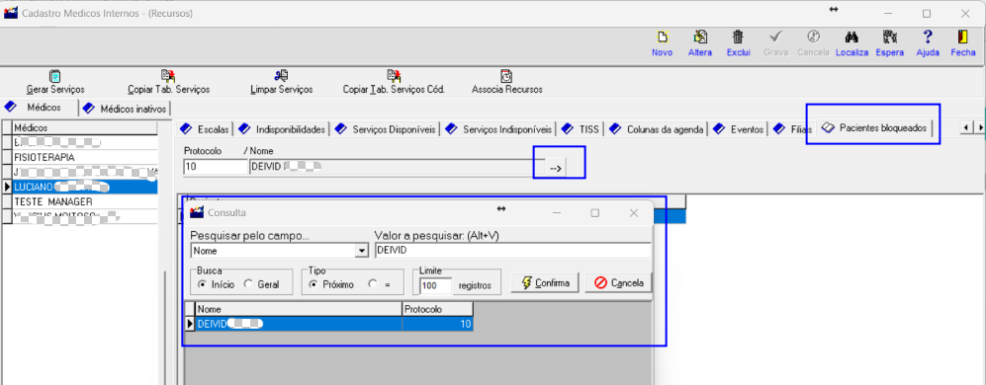Click the arrow lookup button beside Nome
This screenshot has width=986, height=385.
pos(554,168)
